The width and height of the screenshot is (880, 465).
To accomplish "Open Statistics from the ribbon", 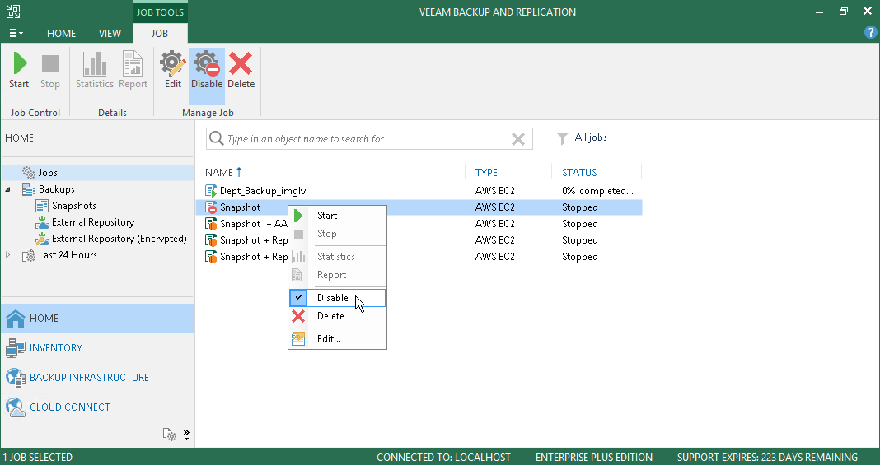I will click(x=94, y=71).
